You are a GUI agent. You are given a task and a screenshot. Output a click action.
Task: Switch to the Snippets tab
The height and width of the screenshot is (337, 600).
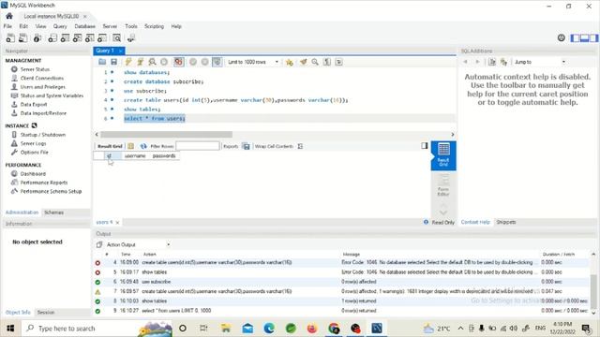click(x=506, y=222)
